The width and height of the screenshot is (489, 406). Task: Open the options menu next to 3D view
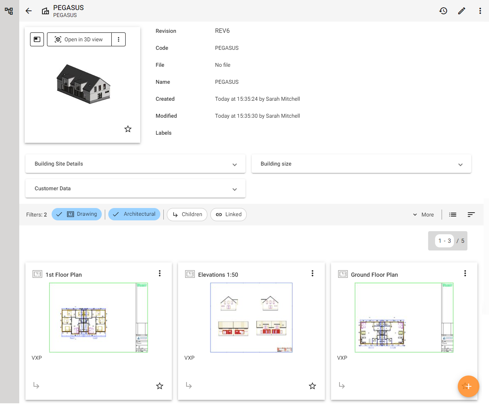click(x=119, y=39)
